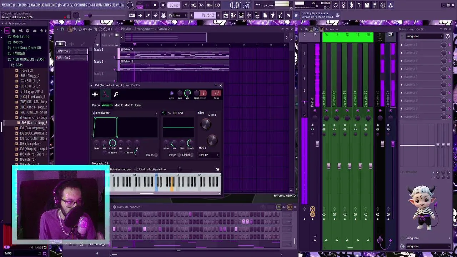Click the save project floppy icon
Viewport: 457px width, 257px height.
[x=367, y=5]
